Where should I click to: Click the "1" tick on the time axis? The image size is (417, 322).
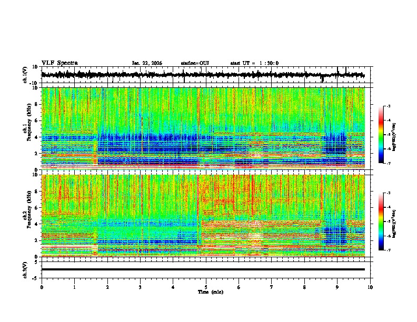tap(74, 287)
